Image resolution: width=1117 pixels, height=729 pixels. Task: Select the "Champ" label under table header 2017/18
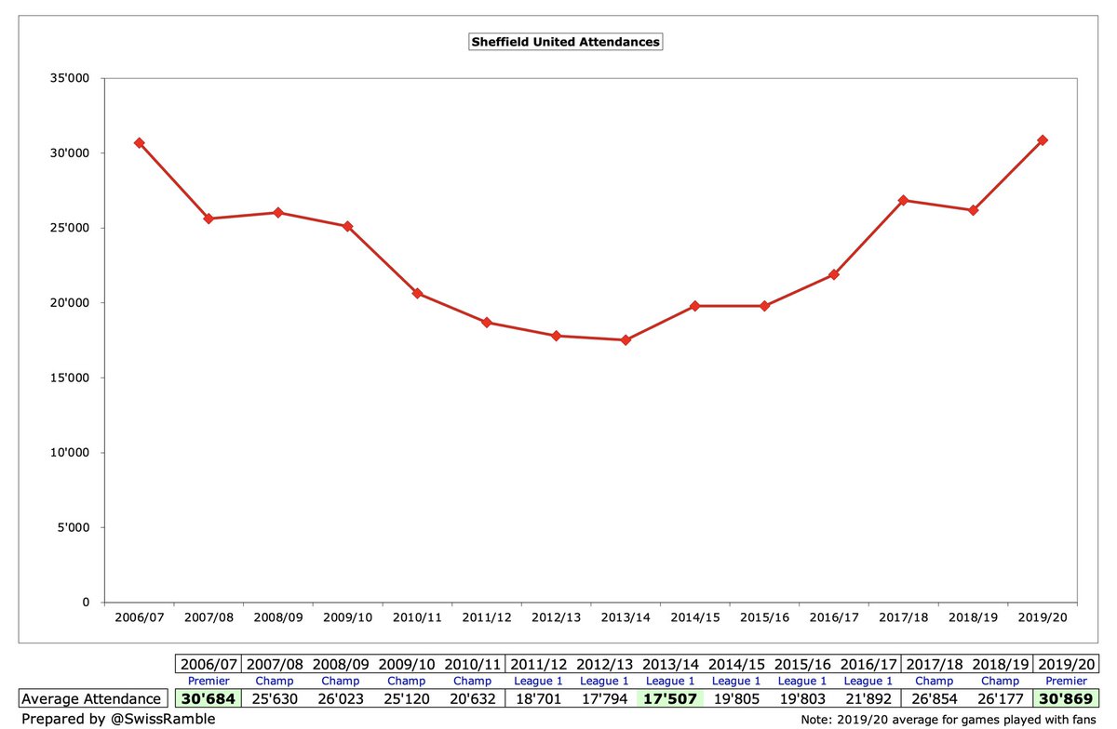[x=935, y=681]
